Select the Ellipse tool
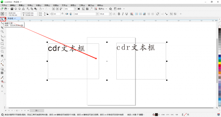 tap(2, 48)
